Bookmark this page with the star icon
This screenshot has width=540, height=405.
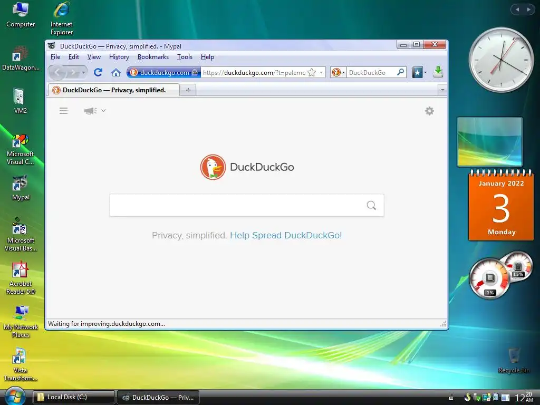click(312, 72)
